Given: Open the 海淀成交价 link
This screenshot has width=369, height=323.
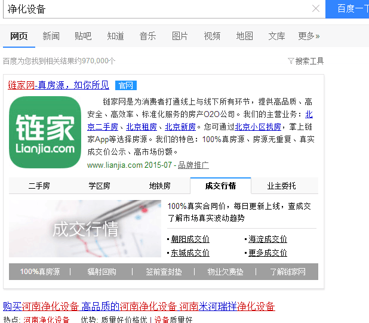Looking at the screenshot, I should (268, 239).
